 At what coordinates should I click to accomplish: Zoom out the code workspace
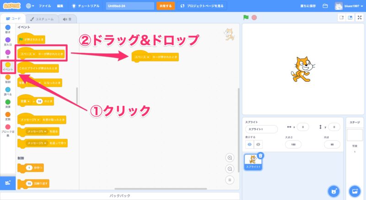point(230,169)
